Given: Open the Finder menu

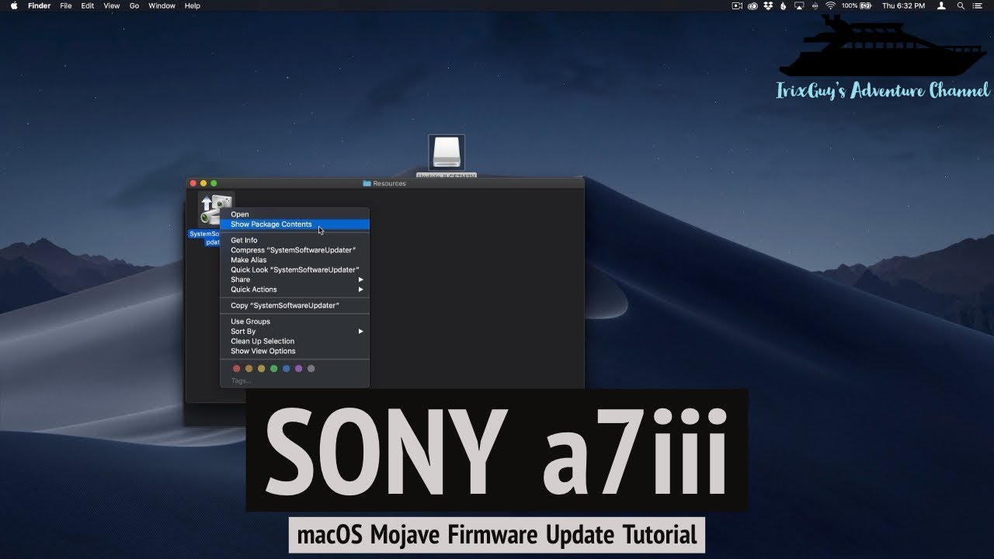Looking at the screenshot, I should (x=39, y=5).
